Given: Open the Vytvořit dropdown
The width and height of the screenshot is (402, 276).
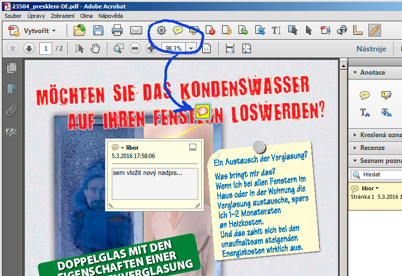Looking at the screenshot, I should tap(33, 31).
